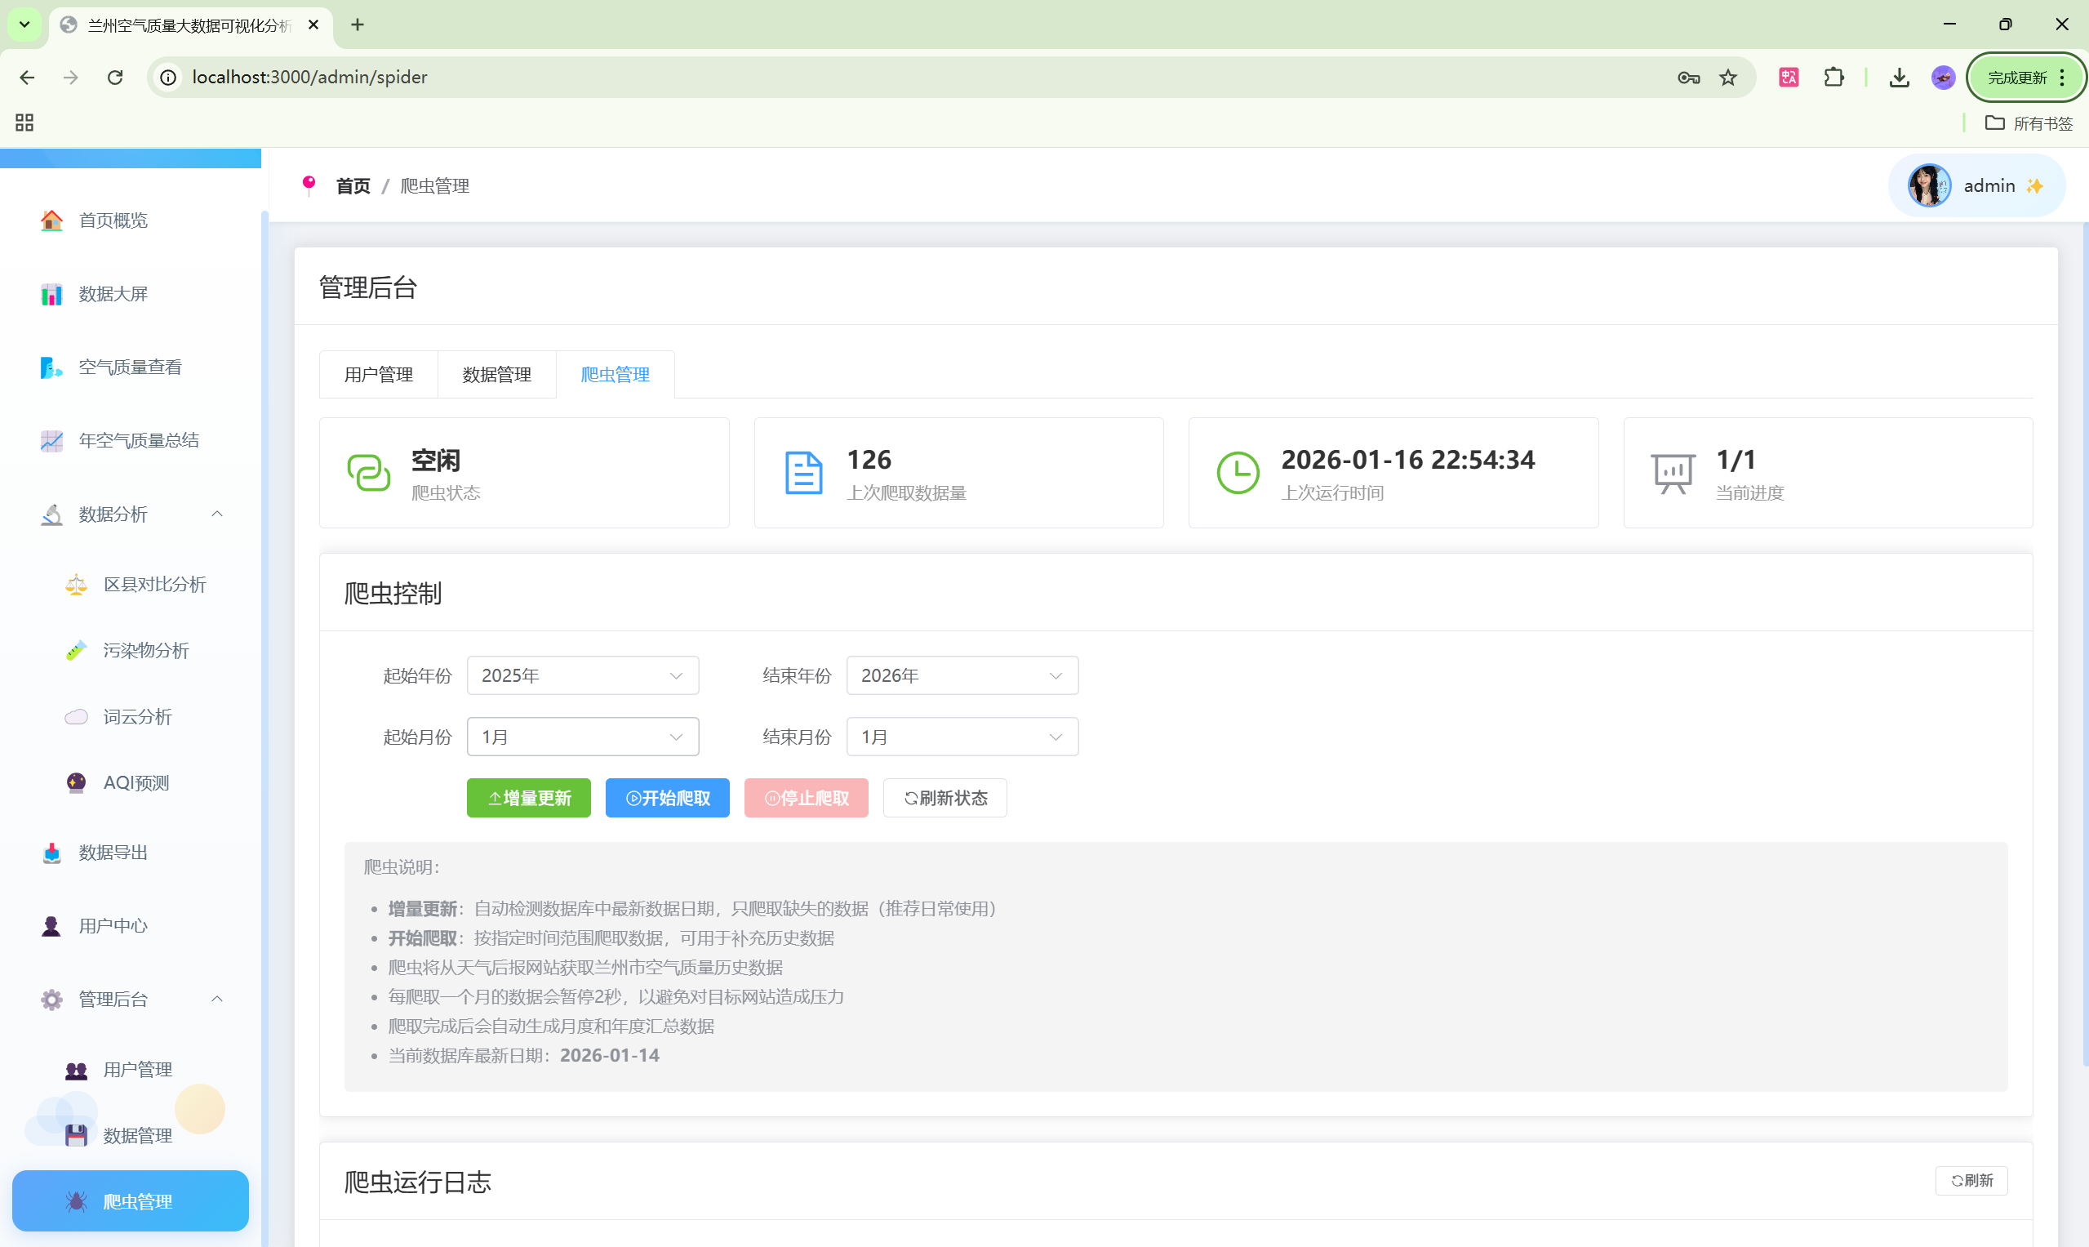The width and height of the screenshot is (2089, 1247).
Task: Switch to the 用户管理 tab
Action: (x=378, y=375)
